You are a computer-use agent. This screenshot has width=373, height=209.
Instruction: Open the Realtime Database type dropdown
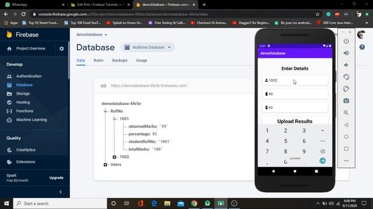[x=147, y=48]
